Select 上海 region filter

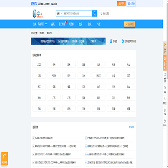[113, 76]
